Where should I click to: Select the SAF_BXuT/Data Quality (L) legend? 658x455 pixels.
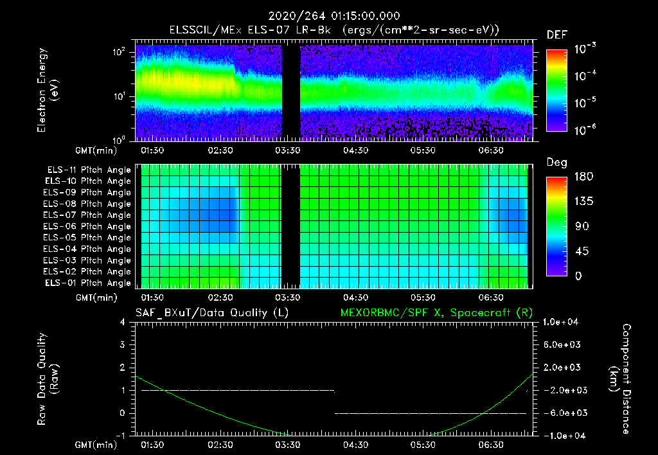212,313
